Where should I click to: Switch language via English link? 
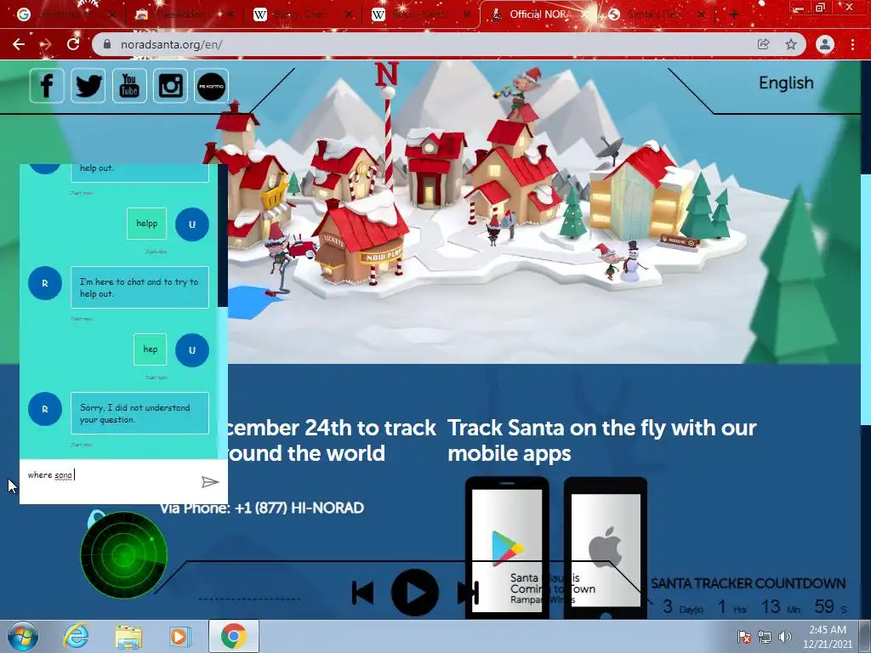pos(785,82)
